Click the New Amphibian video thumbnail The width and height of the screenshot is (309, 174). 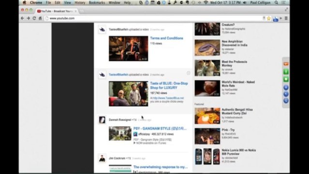point(207,48)
